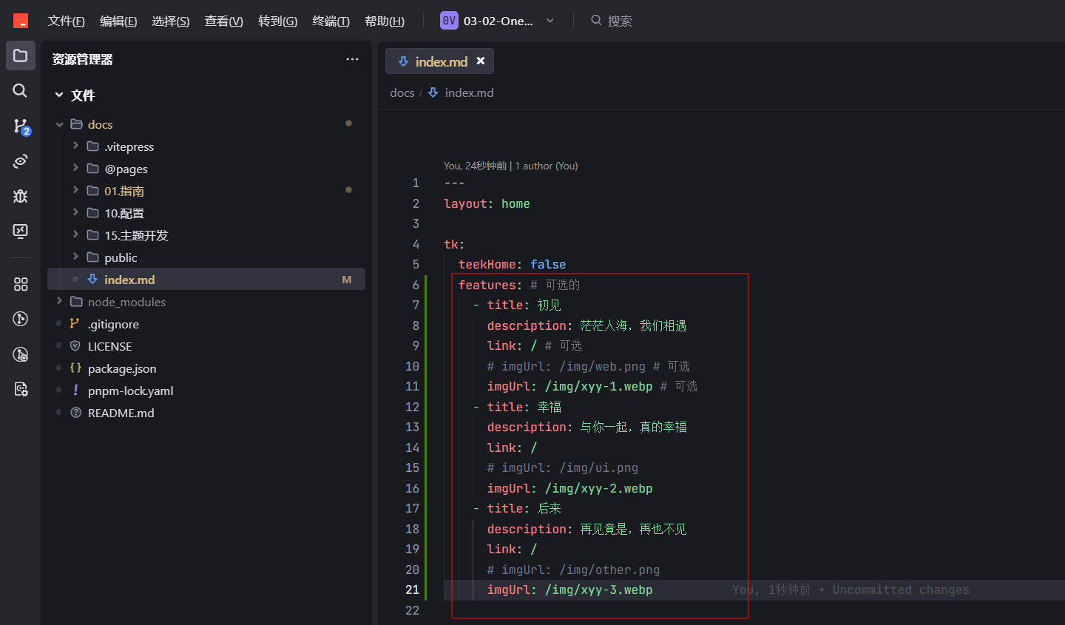Click docs in the breadcrumb

coord(402,92)
